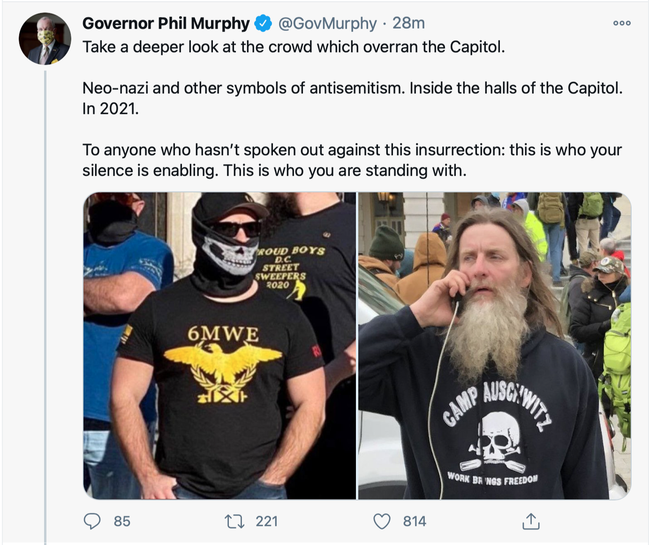The height and width of the screenshot is (545, 649).
Task: Open the share tweet icon
Action: click(x=531, y=521)
